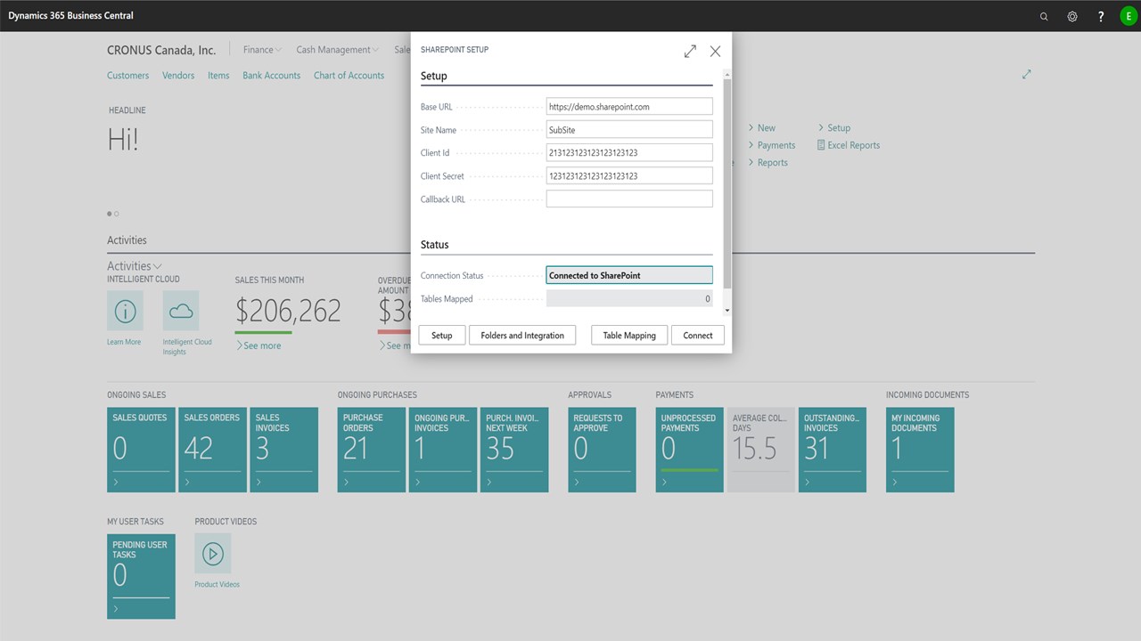
Task: Select the first headline page dot
Action: point(110,214)
